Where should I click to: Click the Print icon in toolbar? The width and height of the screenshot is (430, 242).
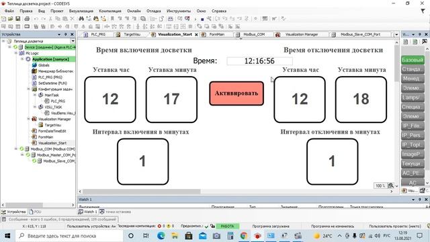point(27,19)
